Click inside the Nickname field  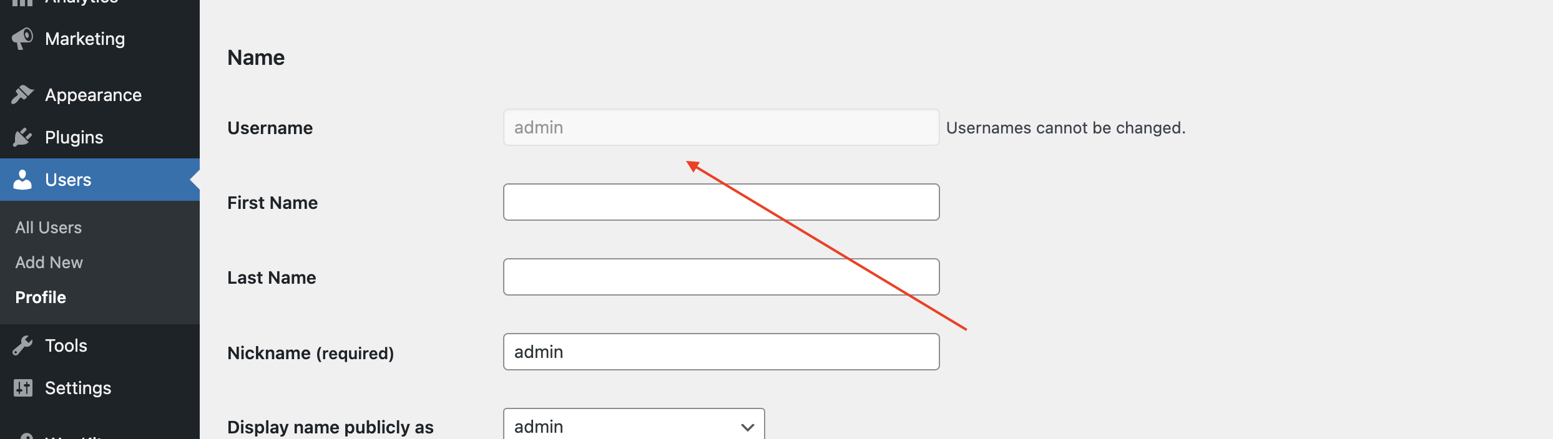coord(722,352)
